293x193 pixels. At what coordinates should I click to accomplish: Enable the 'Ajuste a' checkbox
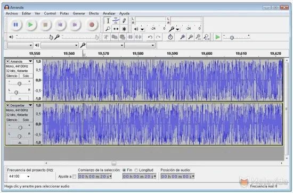pyautogui.click(x=75, y=177)
